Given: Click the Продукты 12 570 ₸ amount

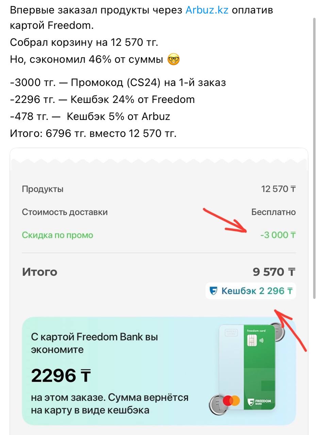Looking at the screenshot, I should pos(278,189).
